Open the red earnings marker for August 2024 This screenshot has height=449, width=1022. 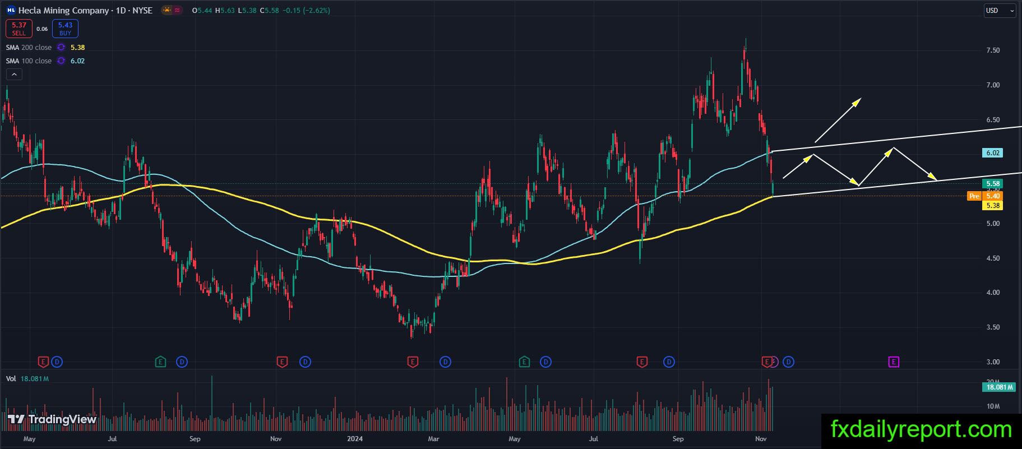click(x=642, y=362)
